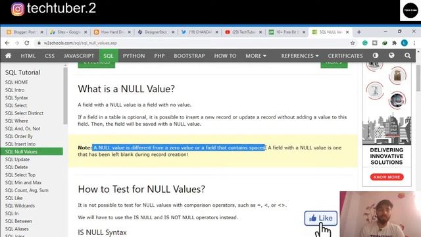The image size is (421, 237).
Task: Switch to the How Hard Dr tab
Action: click(112, 32)
